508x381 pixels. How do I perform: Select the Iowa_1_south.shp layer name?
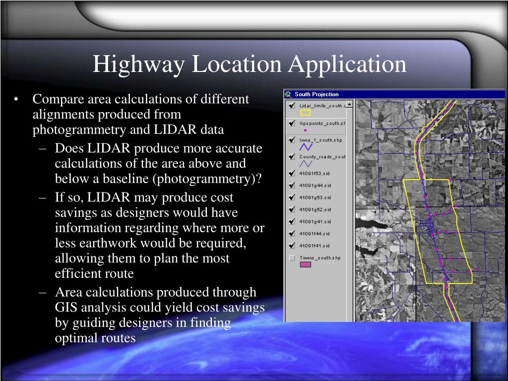320,140
